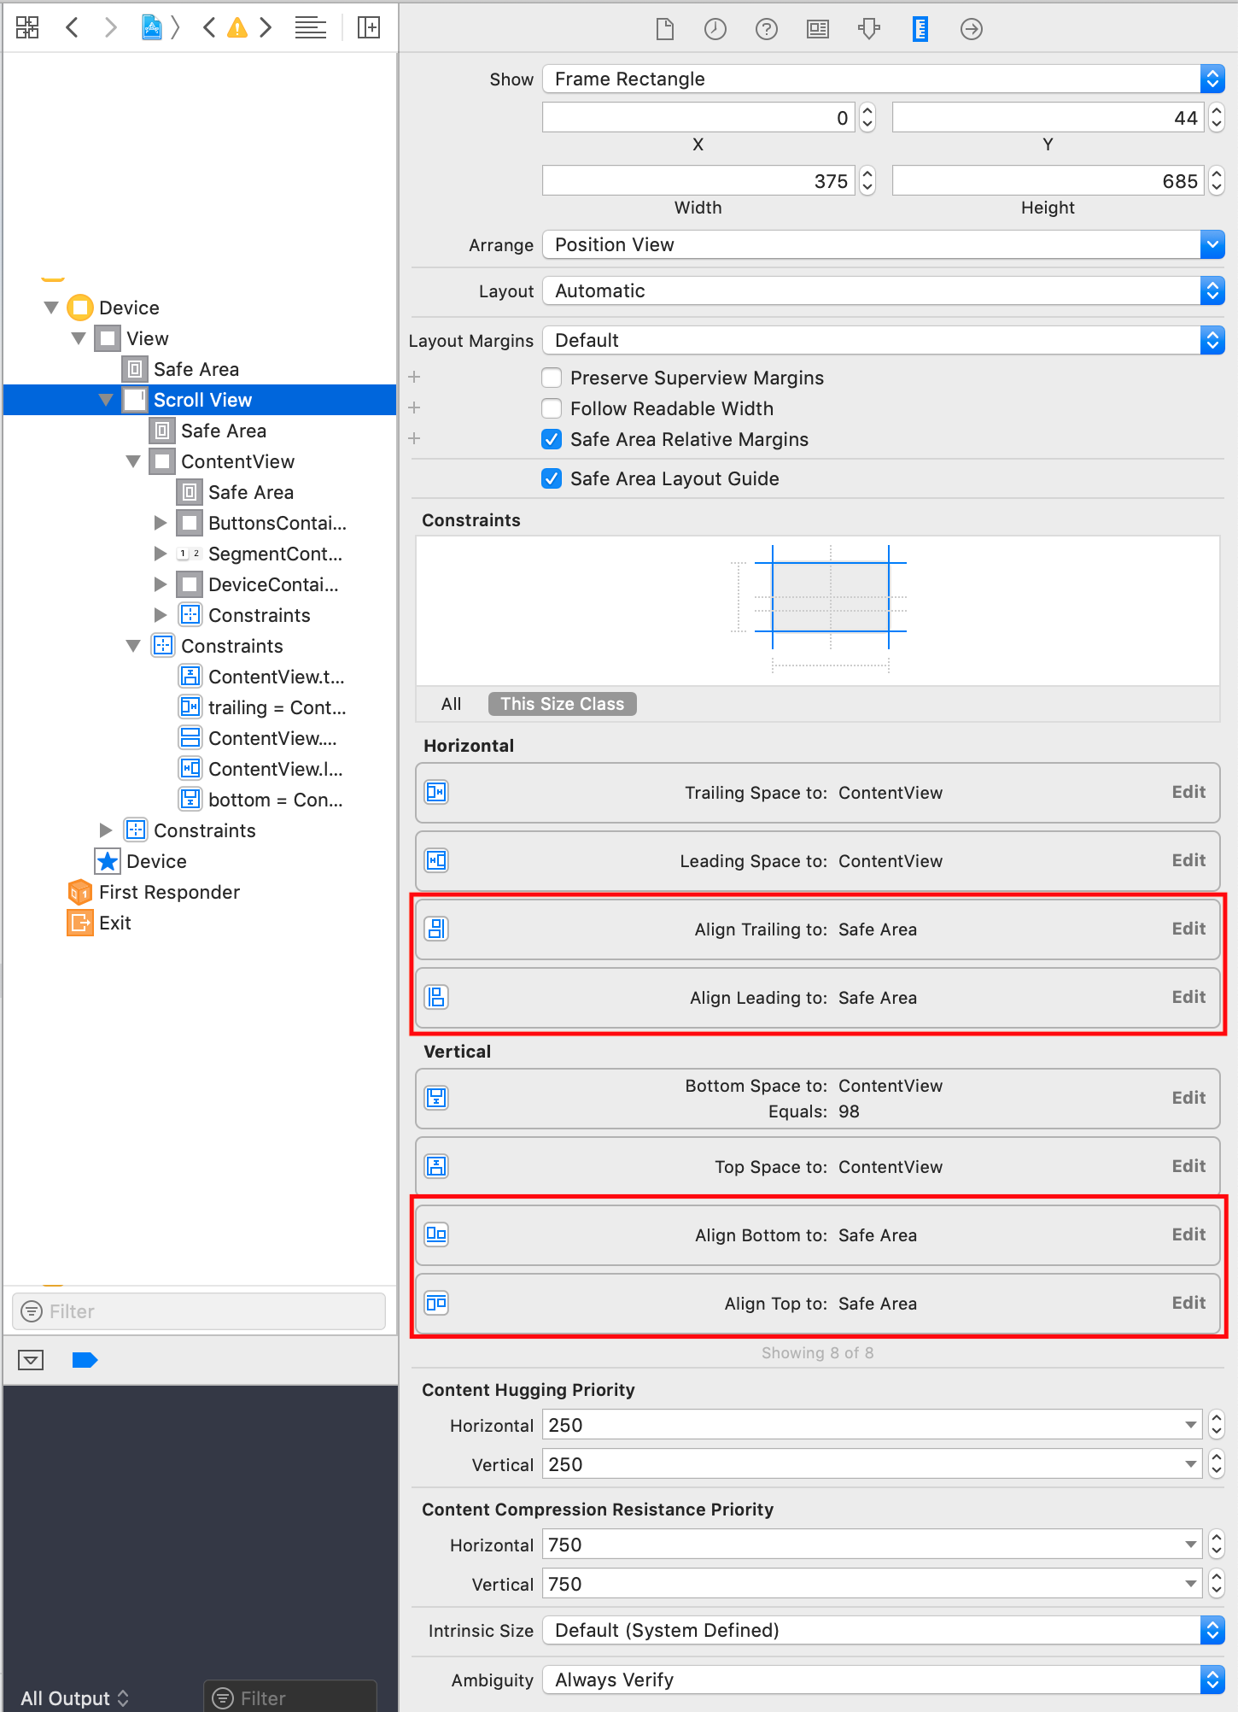Image resolution: width=1238 pixels, height=1712 pixels.
Task: Add editor pane with plus icon
Action: 369,27
